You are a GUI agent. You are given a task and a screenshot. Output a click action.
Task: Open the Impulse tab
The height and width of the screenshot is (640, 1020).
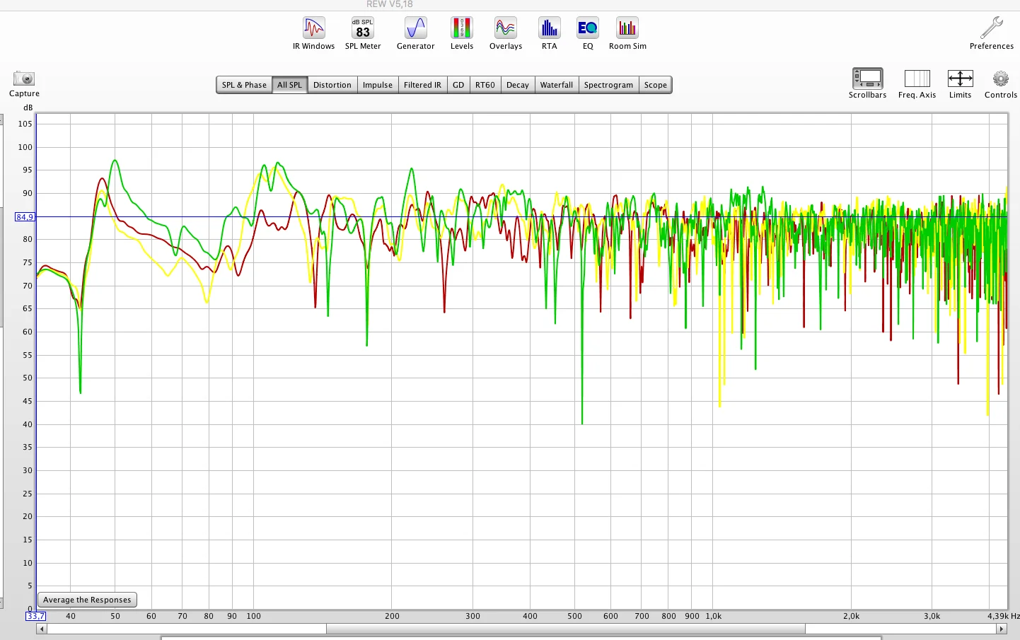378,85
